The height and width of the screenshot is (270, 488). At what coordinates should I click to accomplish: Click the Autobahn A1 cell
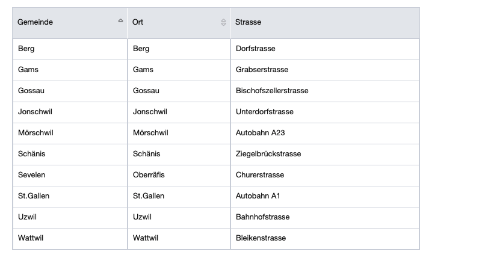(x=258, y=196)
